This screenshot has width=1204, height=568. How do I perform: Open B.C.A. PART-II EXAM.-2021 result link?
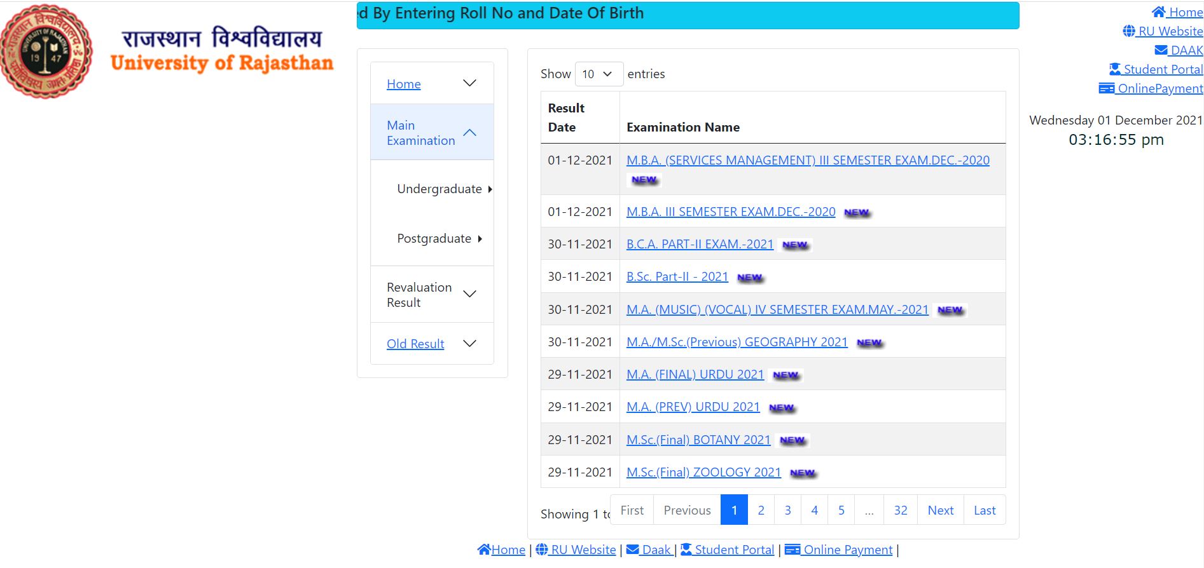click(x=700, y=244)
